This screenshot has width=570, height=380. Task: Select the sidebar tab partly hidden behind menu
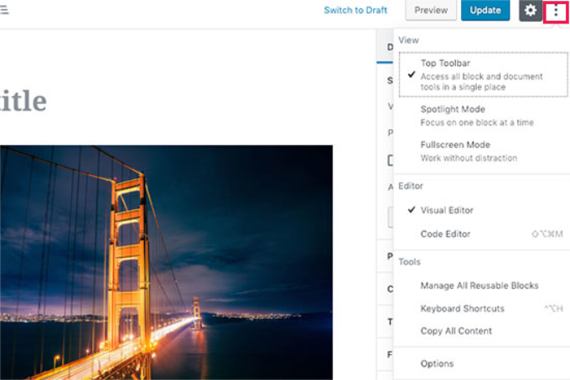coord(388,48)
